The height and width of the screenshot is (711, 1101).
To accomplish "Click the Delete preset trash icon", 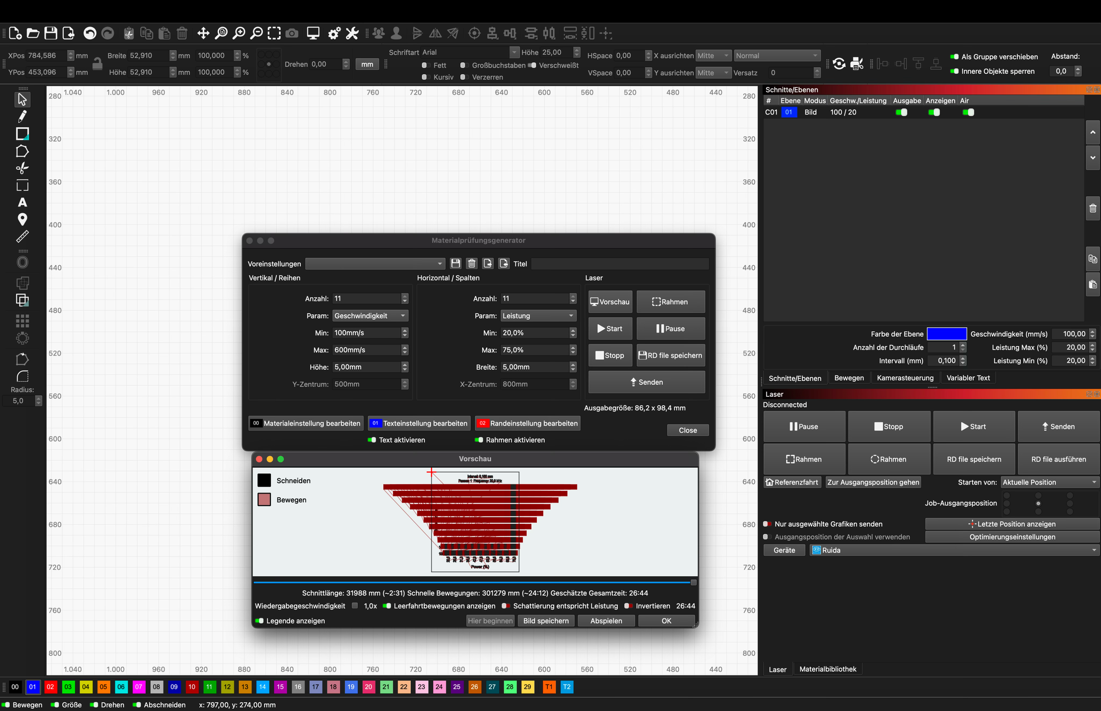I will click(x=471, y=264).
